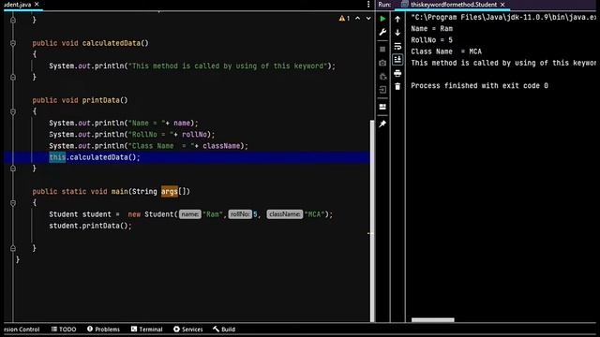Screen dimensions: 600x337
Task: Open the Services tool window
Action: [187, 330]
